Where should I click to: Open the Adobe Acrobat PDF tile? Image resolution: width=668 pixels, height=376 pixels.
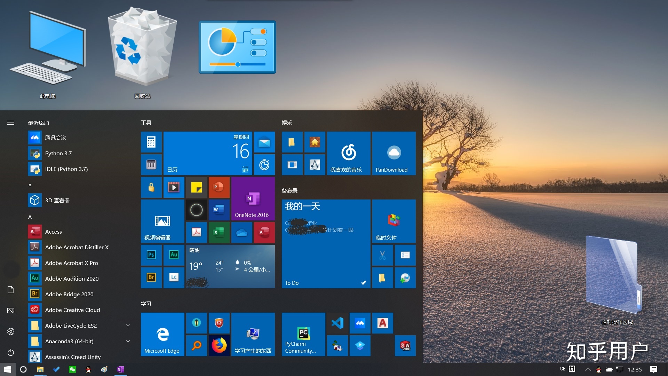196,233
